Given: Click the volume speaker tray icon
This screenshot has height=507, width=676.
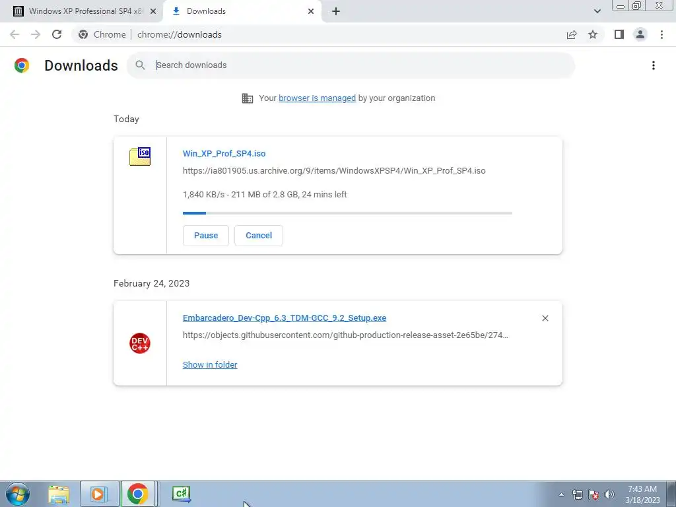Looking at the screenshot, I should tap(609, 494).
